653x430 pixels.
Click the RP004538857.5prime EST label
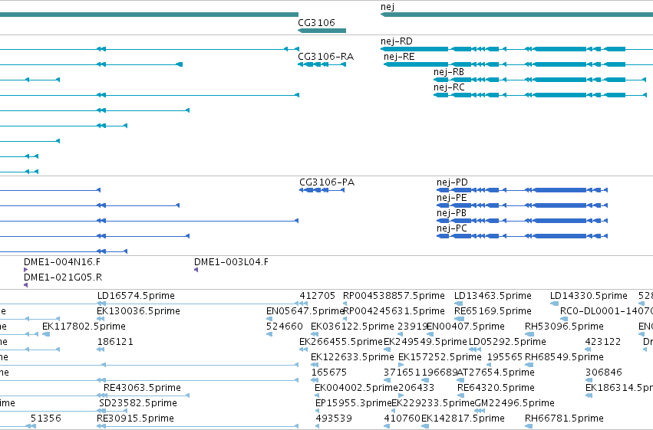(x=394, y=296)
